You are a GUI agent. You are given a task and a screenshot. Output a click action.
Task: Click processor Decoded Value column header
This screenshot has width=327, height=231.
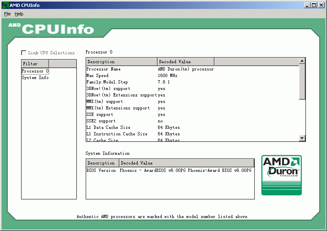186,62
